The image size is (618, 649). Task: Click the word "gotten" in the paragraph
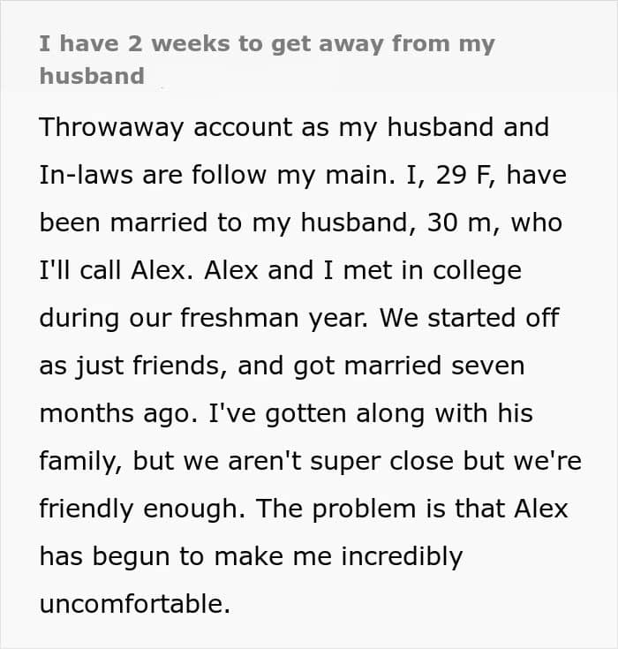pos(305,415)
